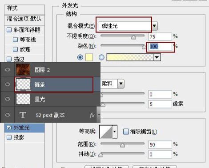
Task: Click the light yellow glow color swatch
Action: (89, 57)
